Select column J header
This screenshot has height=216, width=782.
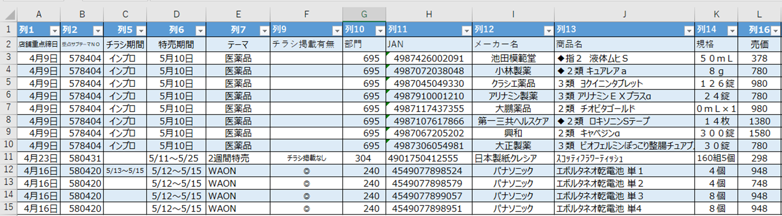coord(624,15)
